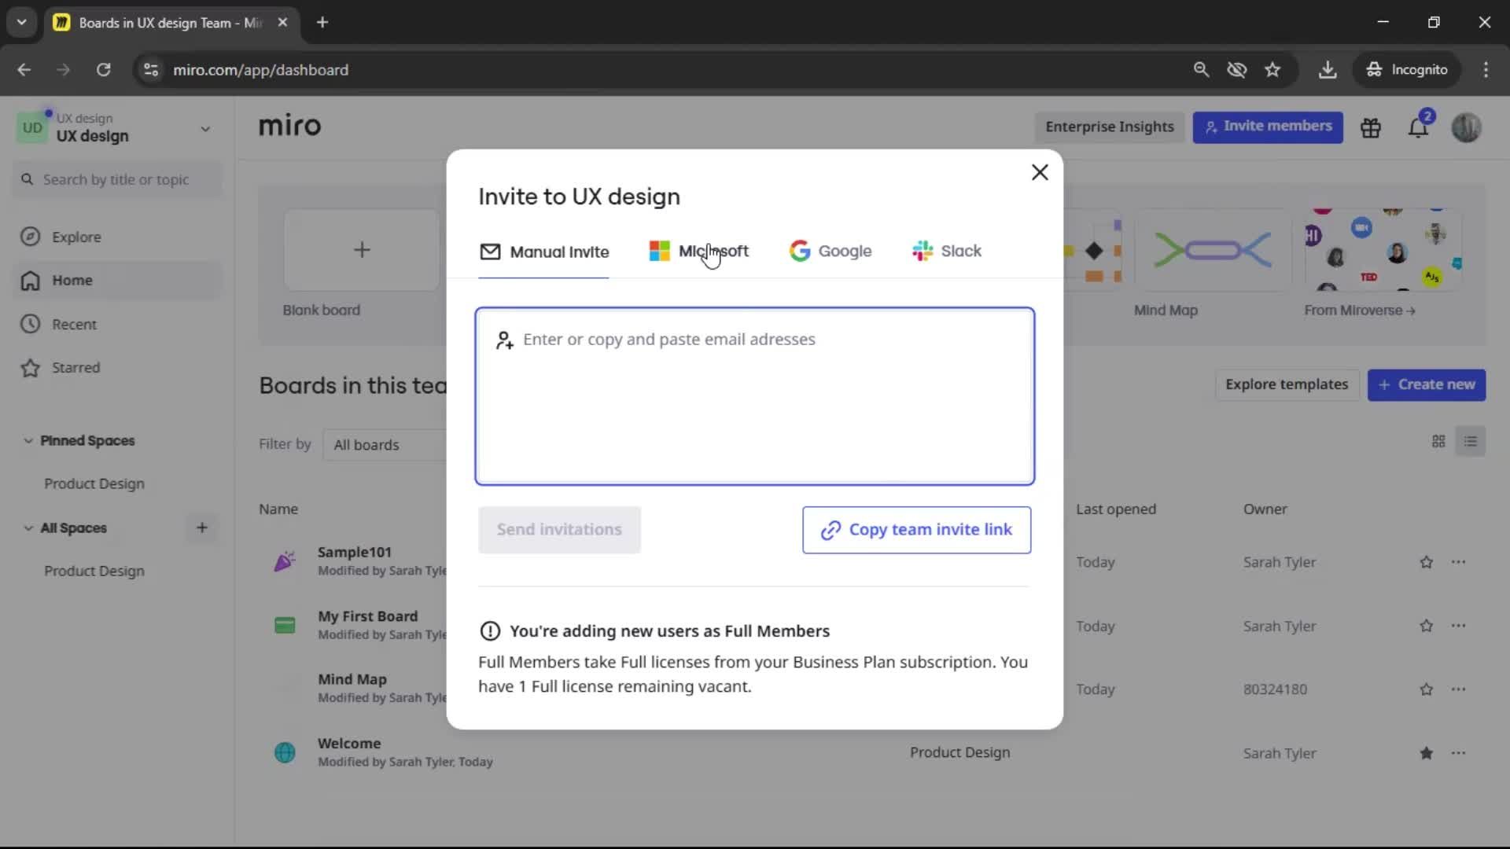
Task: Copy team invite link
Action: [x=916, y=530]
